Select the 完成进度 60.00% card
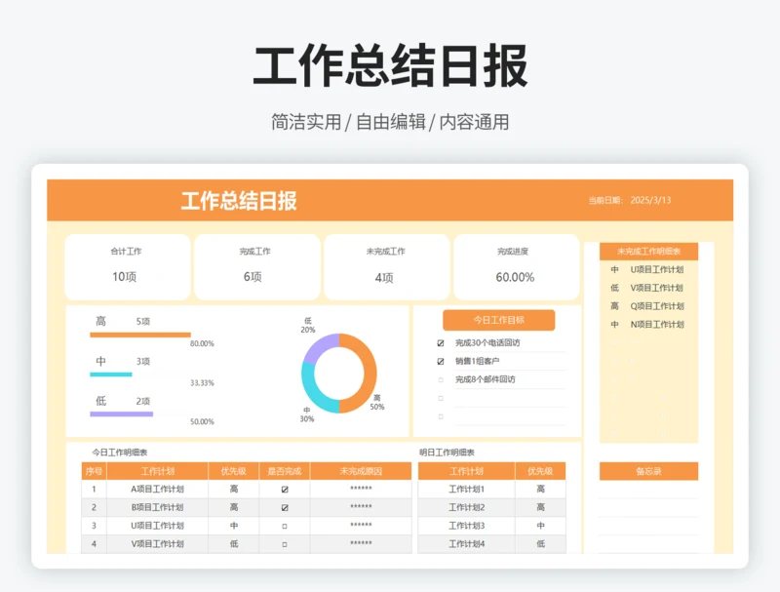This screenshot has height=592, width=780. pos(516,266)
